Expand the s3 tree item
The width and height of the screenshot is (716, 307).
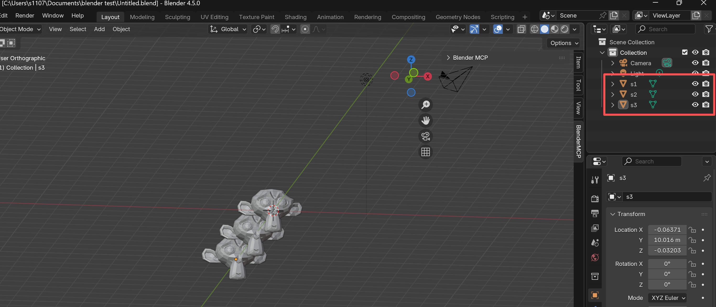612,105
